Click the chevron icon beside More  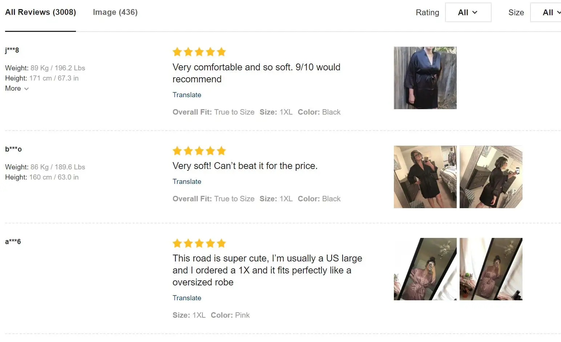pyautogui.click(x=26, y=89)
